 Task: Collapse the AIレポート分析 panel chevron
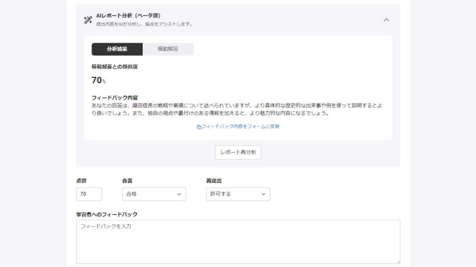(386, 20)
